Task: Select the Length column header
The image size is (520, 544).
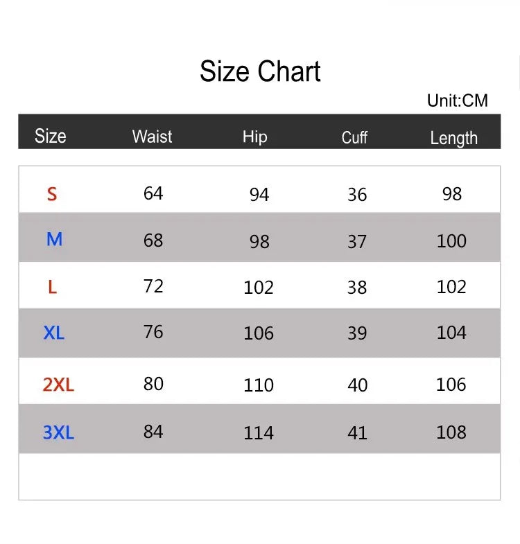Action: pos(453,138)
